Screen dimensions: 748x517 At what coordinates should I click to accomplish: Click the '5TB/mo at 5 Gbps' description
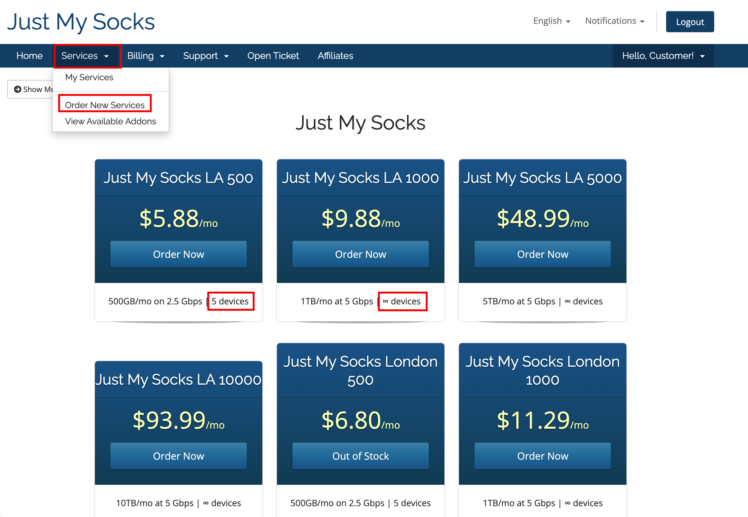coord(519,302)
